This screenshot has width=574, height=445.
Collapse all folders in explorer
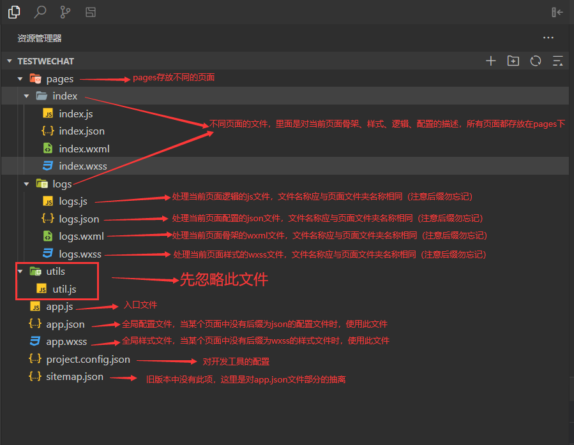point(557,61)
